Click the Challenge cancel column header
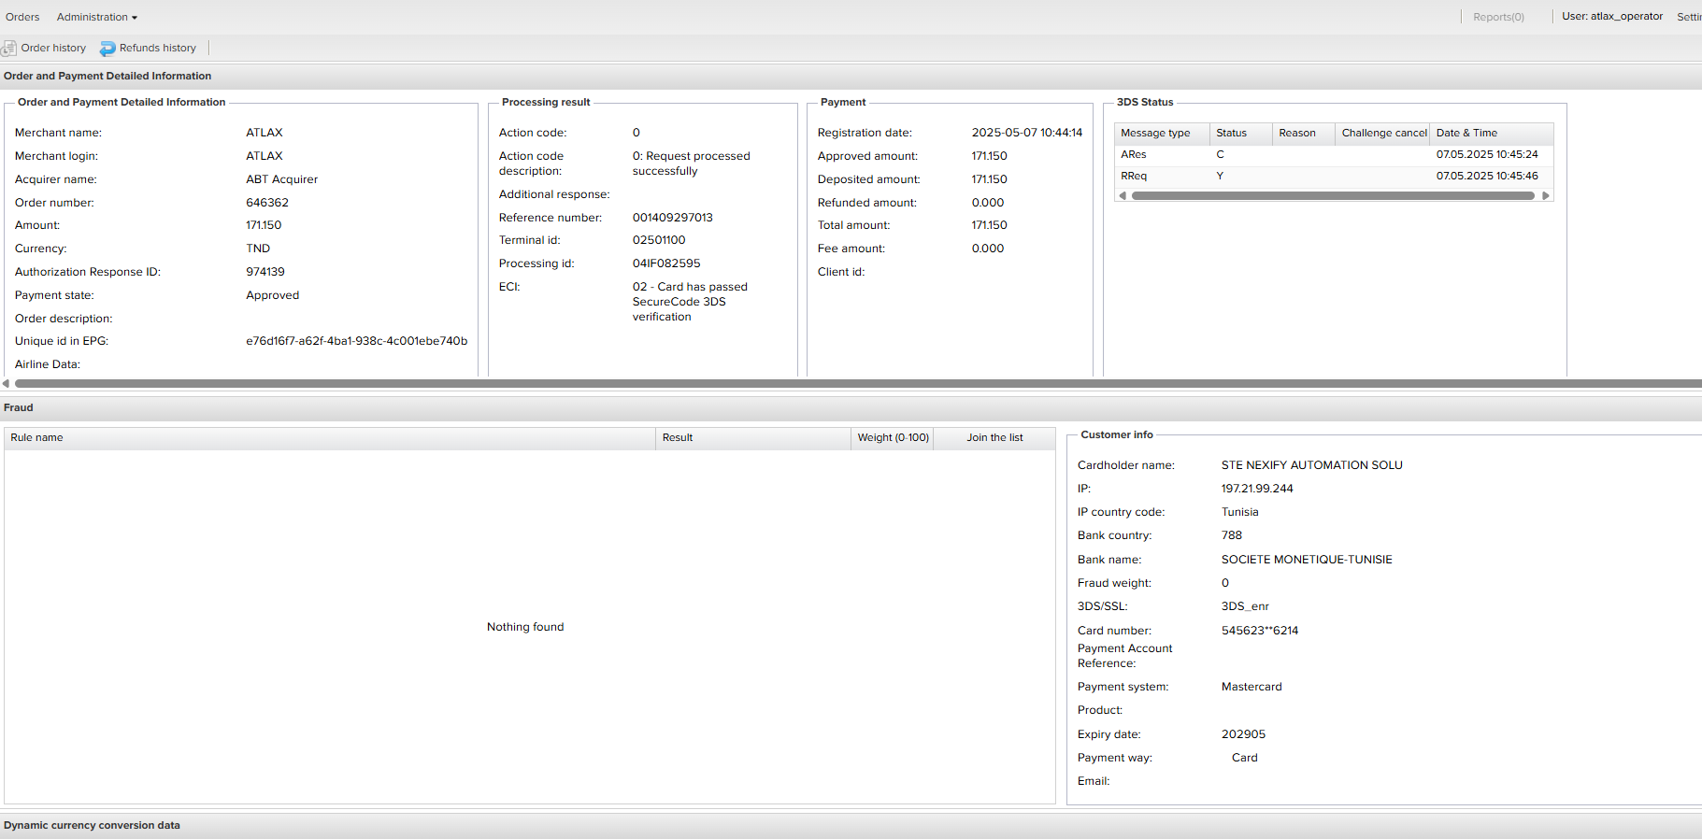 tap(1383, 134)
